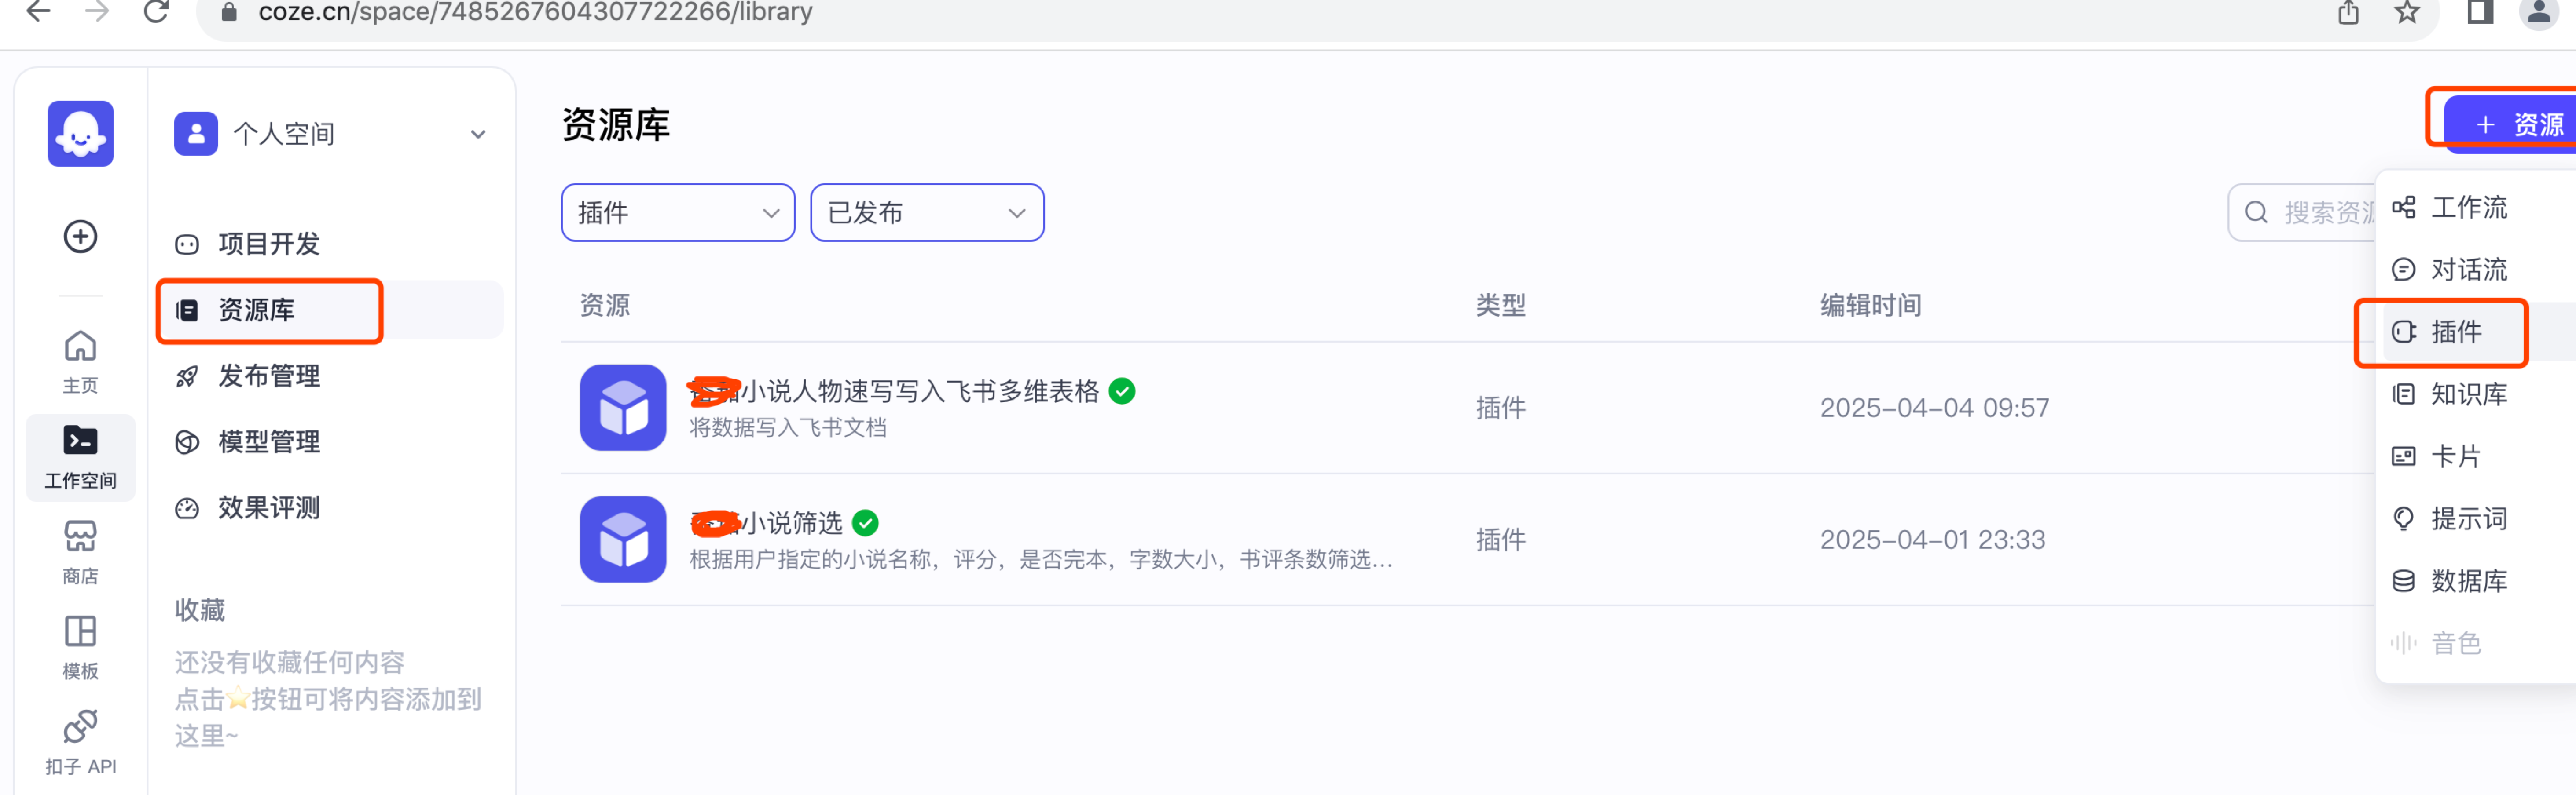Image resolution: width=2576 pixels, height=795 pixels.
Task: Click the plus circle create icon
Action: click(x=80, y=237)
